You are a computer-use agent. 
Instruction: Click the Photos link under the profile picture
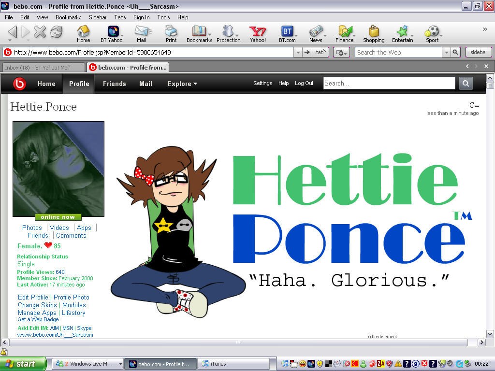point(32,228)
